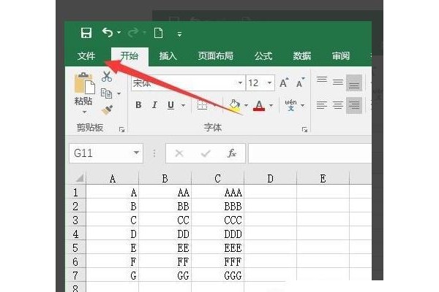Apply yellow fill color bucket
Viewport: 439px width, 292px height.
click(x=235, y=106)
